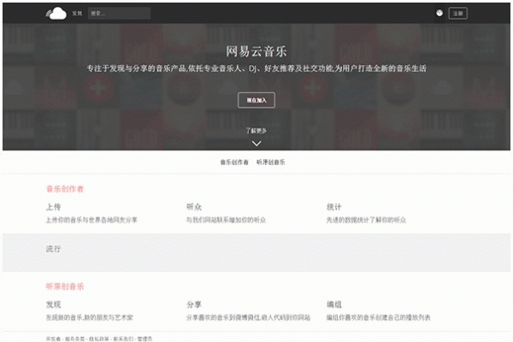Open the 管理员 footer link

click(x=144, y=339)
